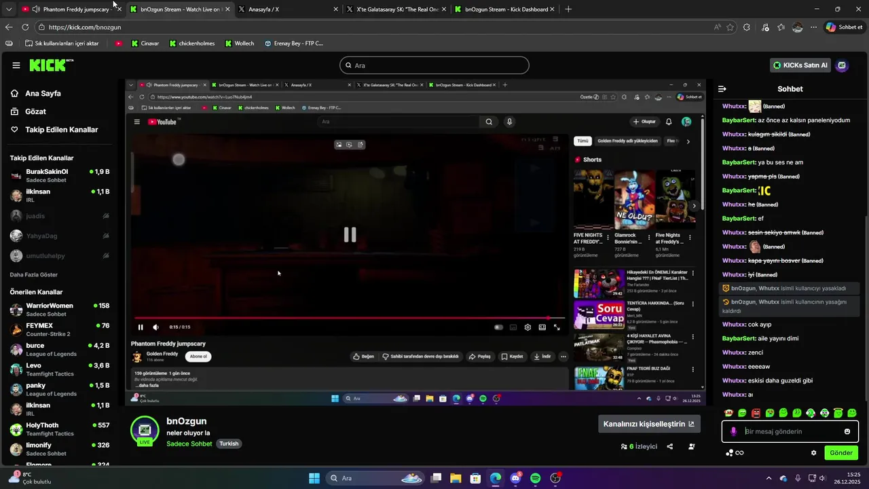This screenshot has height=489, width=869.
Task: Open chat settings gear icon
Action: coord(813,453)
